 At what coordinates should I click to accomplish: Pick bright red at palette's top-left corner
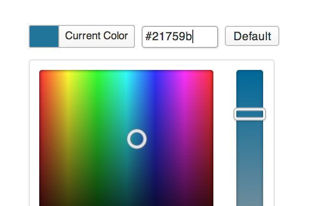click(x=42, y=73)
